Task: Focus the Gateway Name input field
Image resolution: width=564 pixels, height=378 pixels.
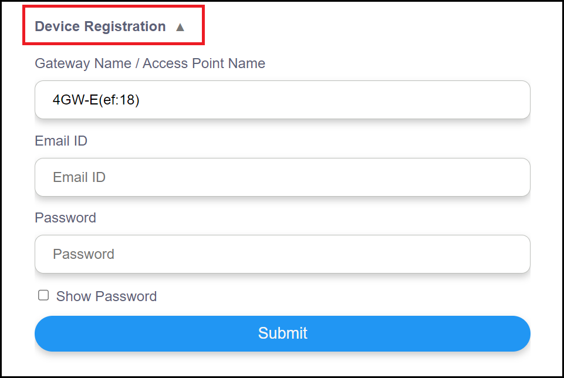Action: tap(282, 100)
